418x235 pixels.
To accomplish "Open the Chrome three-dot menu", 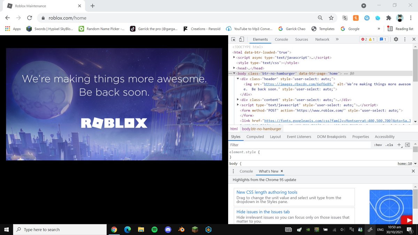I will (x=411, y=18).
